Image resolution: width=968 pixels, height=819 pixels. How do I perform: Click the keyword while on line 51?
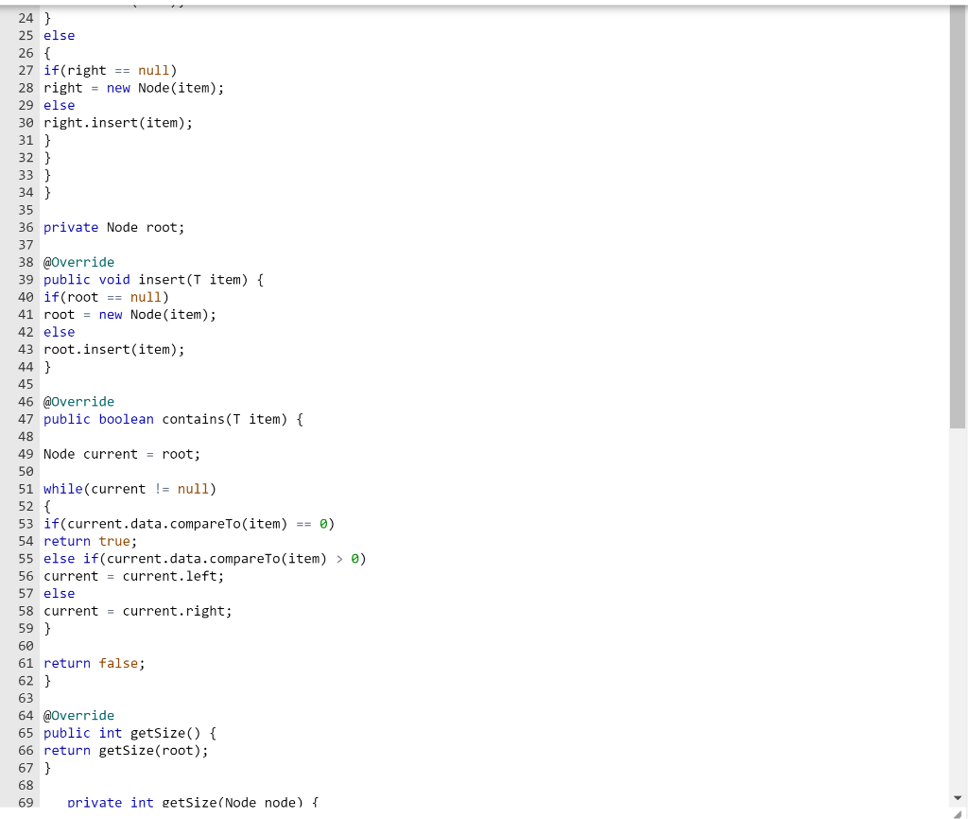[x=62, y=489]
